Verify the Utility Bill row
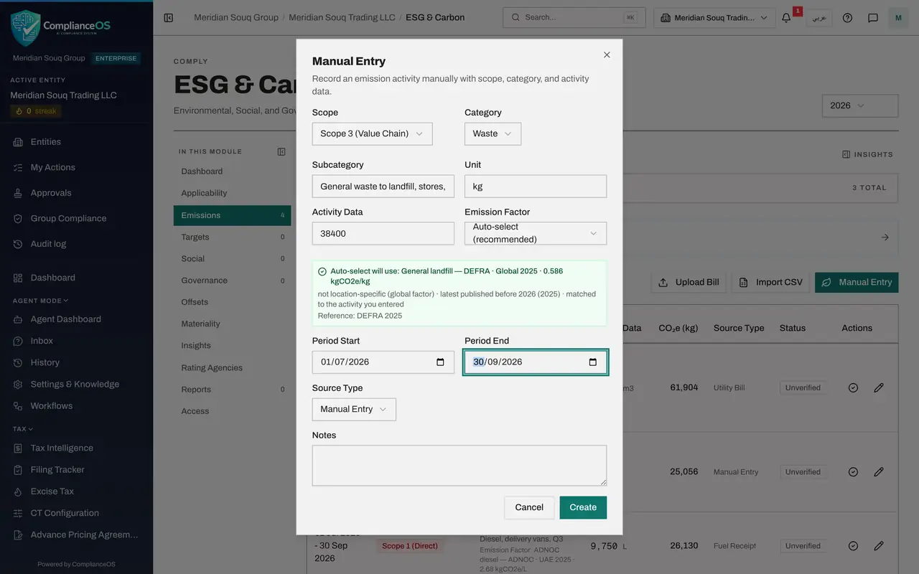 [x=853, y=387]
